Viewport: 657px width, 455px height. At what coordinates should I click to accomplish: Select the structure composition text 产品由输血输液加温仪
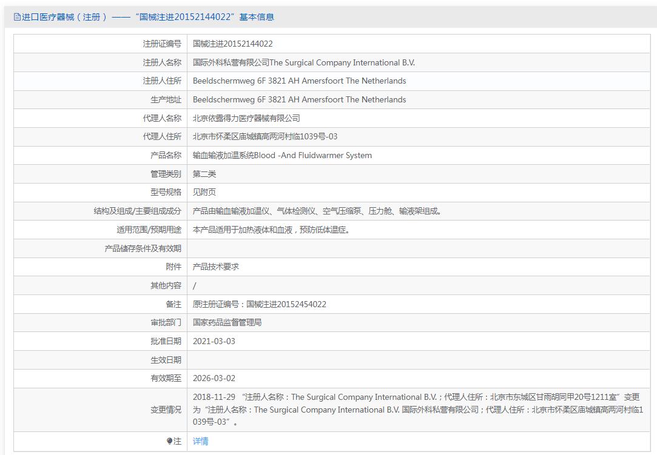click(x=317, y=211)
